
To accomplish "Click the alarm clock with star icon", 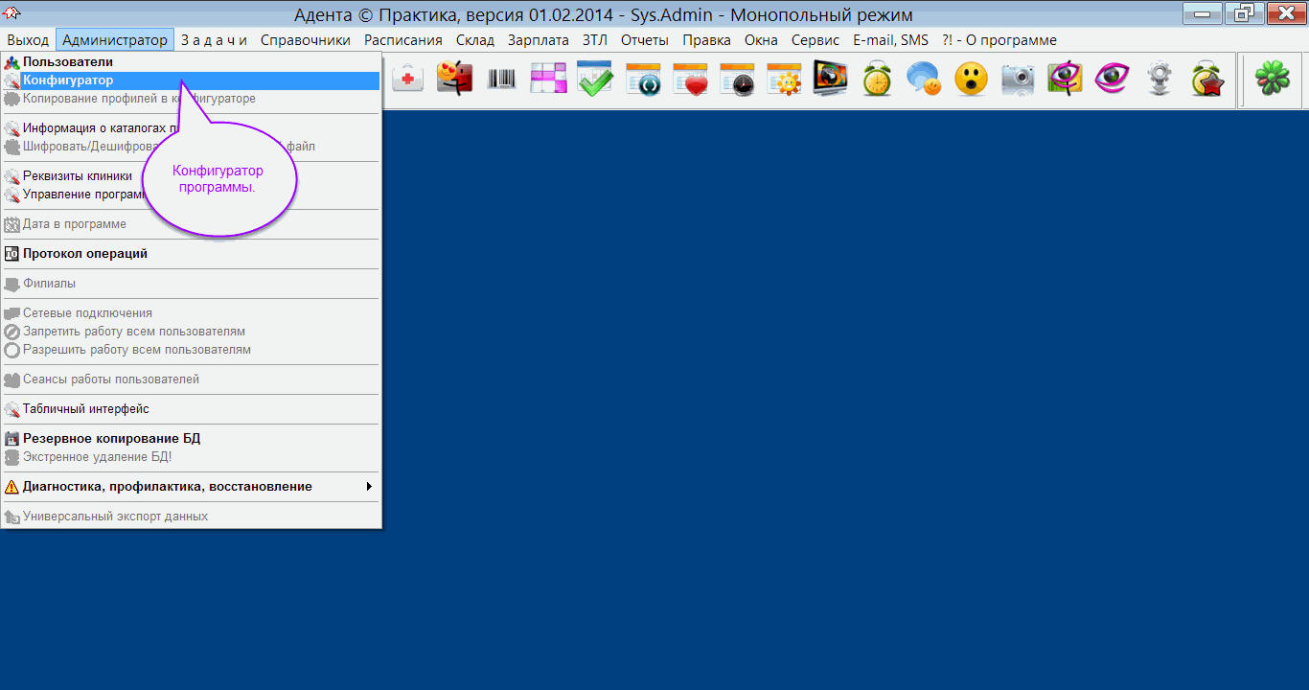I will [1207, 79].
